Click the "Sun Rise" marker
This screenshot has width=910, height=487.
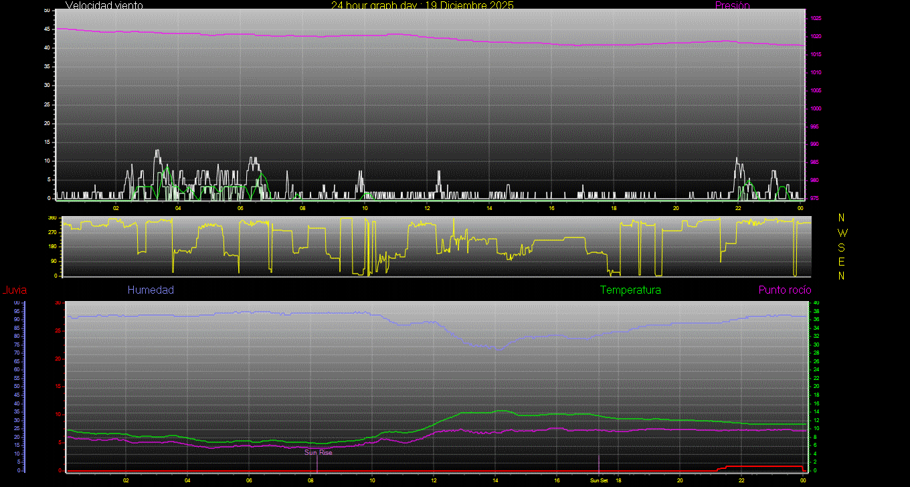click(318, 453)
